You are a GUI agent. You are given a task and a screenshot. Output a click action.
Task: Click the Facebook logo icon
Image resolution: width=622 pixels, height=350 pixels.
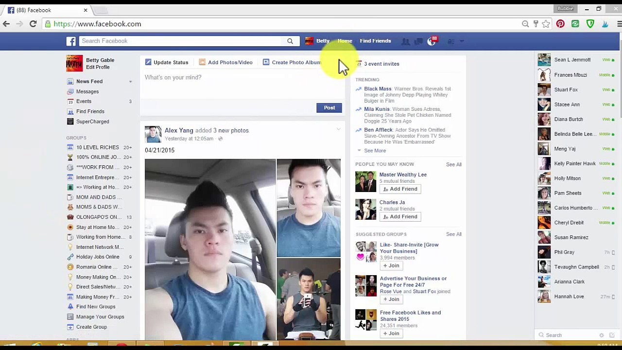tap(71, 41)
